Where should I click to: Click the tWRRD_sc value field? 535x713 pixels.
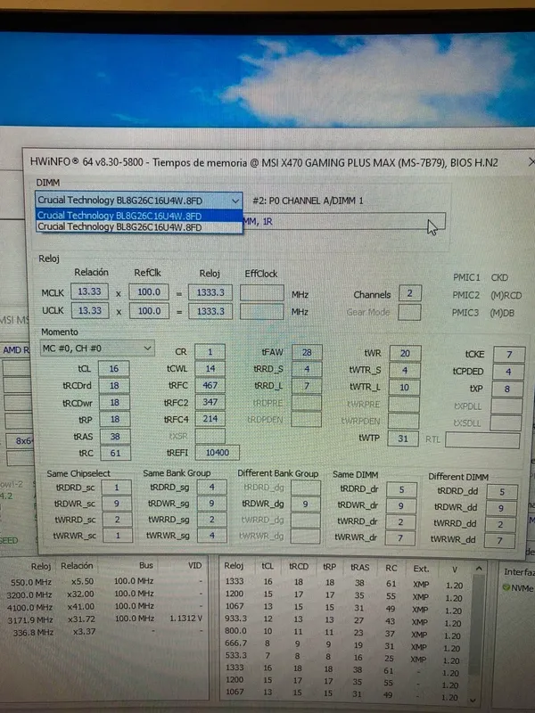(x=118, y=520)
